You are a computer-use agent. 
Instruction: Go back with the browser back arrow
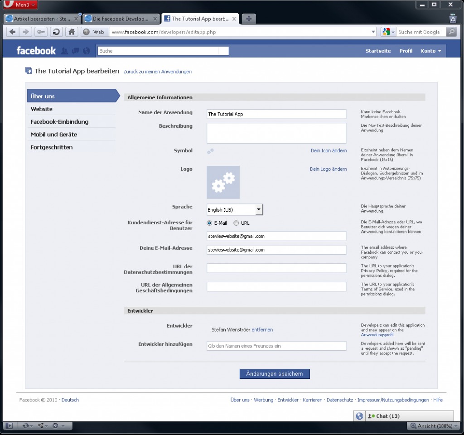click(x=12, y=32)
